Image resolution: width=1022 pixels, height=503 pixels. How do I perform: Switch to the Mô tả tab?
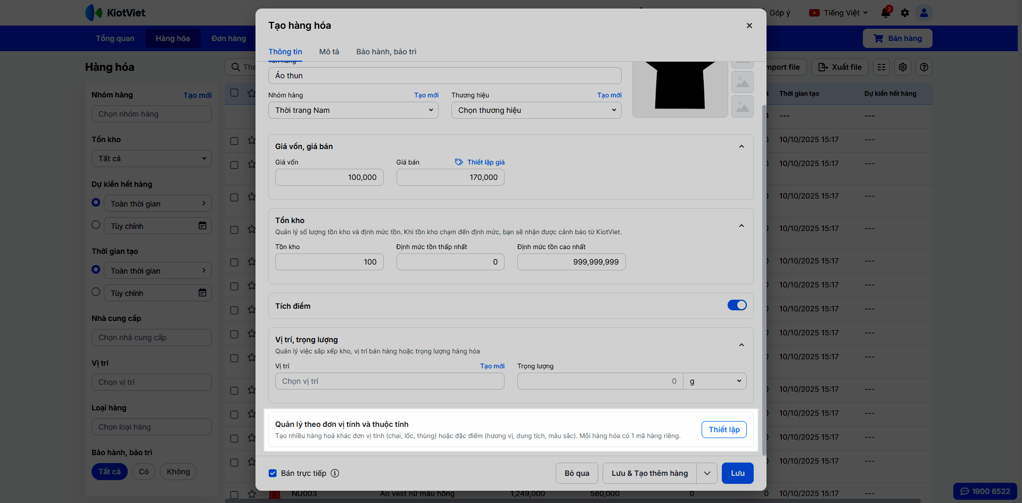(329, 52)
